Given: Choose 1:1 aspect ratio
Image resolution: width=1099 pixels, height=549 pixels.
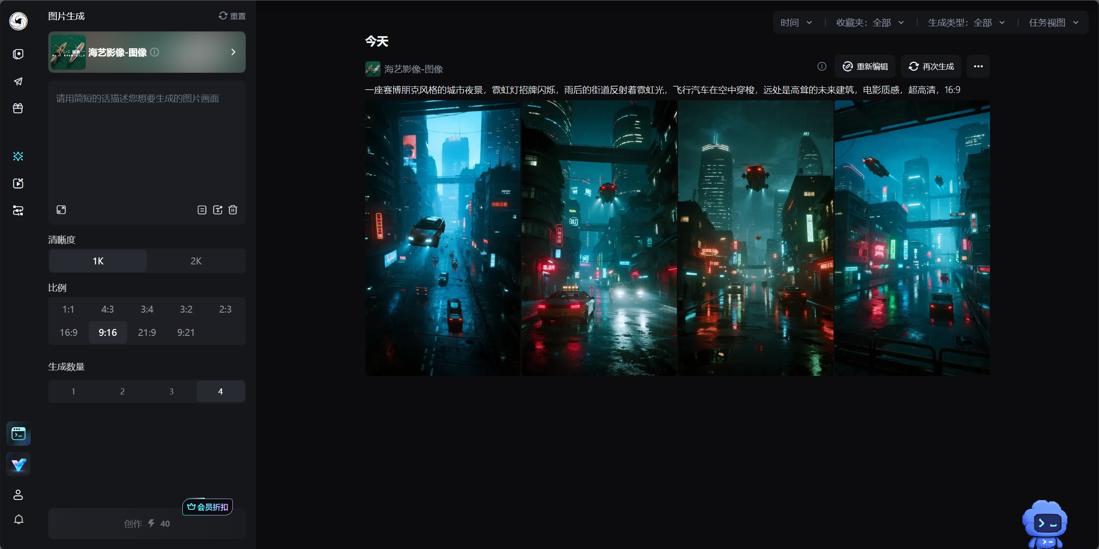Looking at the screenshot, I should tap(69, 309).
